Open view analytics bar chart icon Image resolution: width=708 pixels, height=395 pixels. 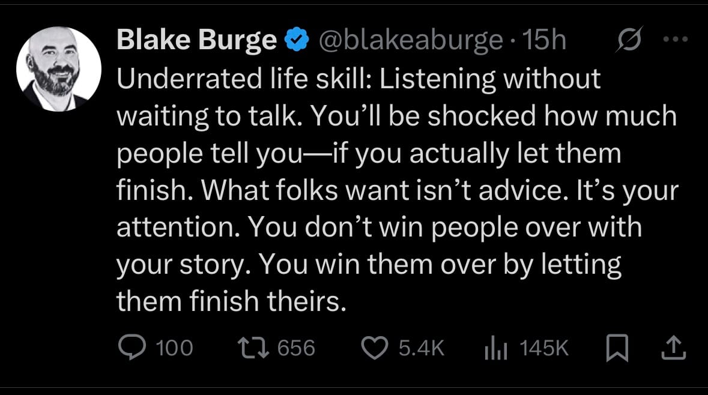496,348
